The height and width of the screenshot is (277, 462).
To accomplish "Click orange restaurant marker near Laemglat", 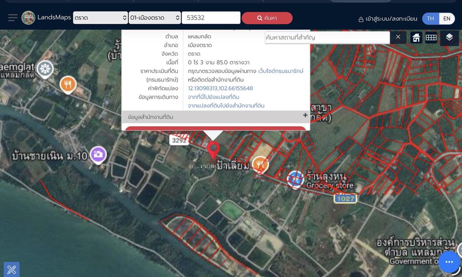I will coord(68,85).
